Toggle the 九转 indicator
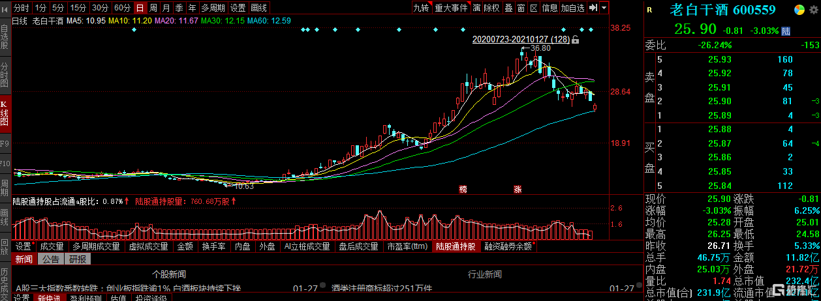 click(x=421, y=8)
